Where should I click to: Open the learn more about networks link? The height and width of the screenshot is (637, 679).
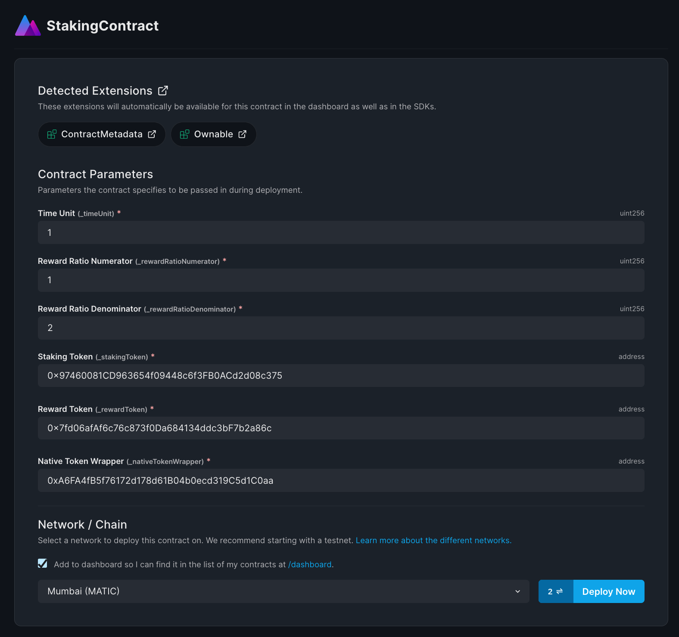pos(433,540)
